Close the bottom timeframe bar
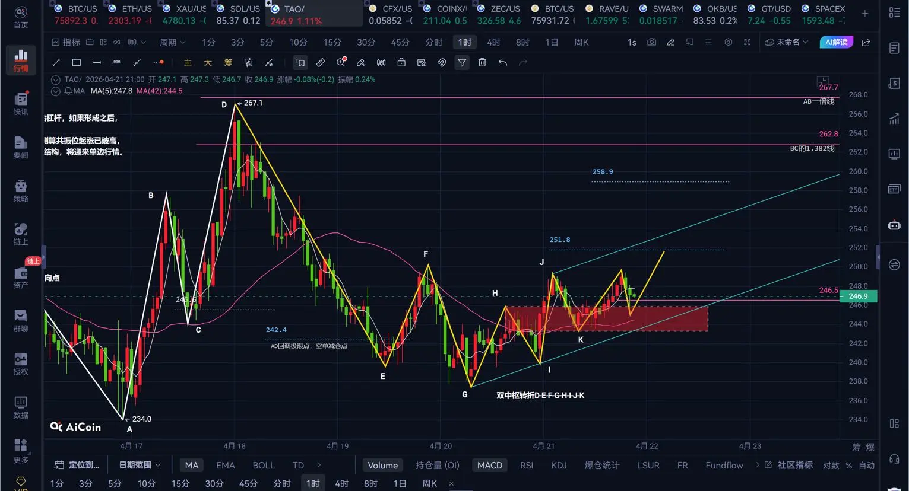This screenshot has height=491, width=909. (x=451, y=484)
